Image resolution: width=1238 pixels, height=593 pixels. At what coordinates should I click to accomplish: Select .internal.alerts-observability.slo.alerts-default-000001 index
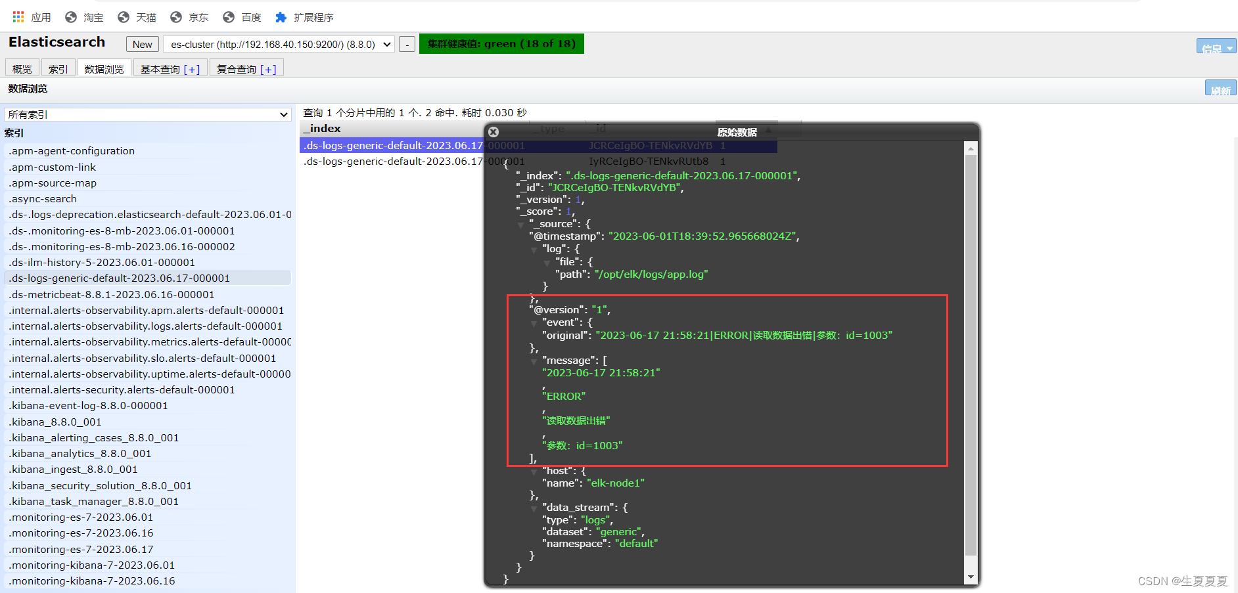[x=147, y=358]
